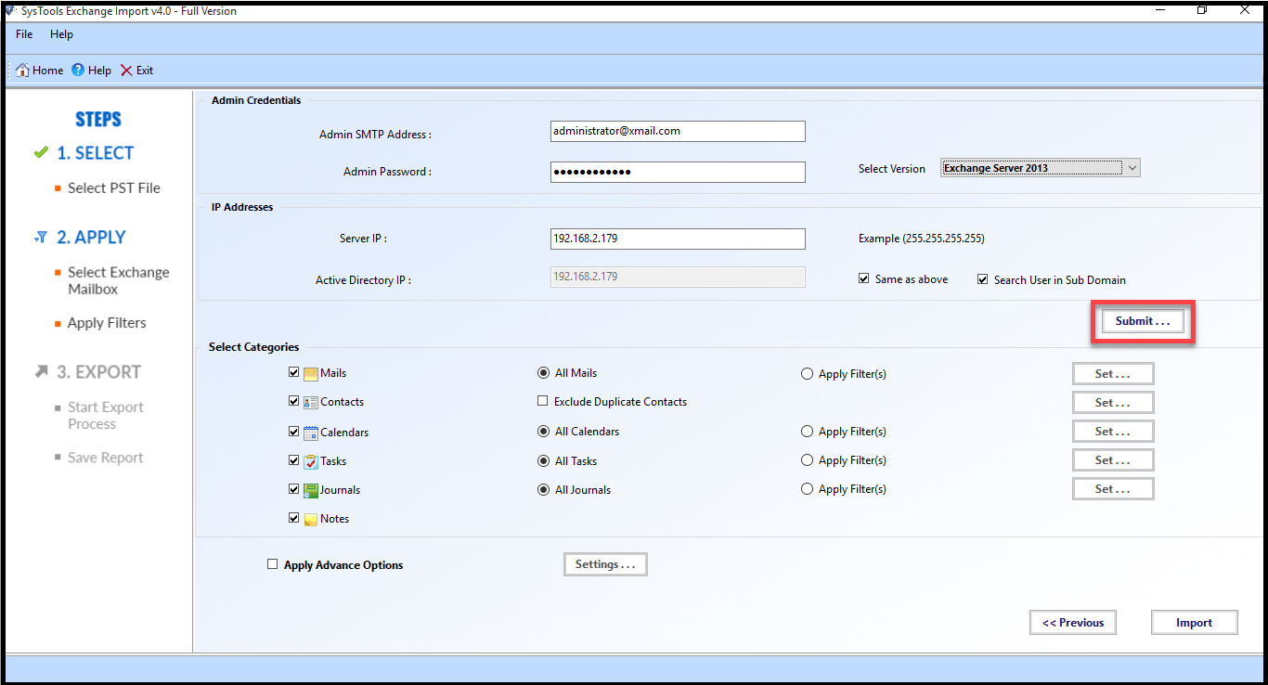The height and width of the screenshot is (685, 1268).
Task: Click the SysTools app icon in title bar
Action: pos(10,11)
